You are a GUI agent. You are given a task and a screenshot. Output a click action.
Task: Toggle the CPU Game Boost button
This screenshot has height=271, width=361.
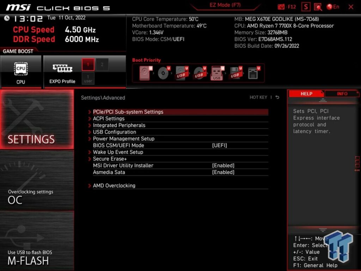[x=21, y=72]
